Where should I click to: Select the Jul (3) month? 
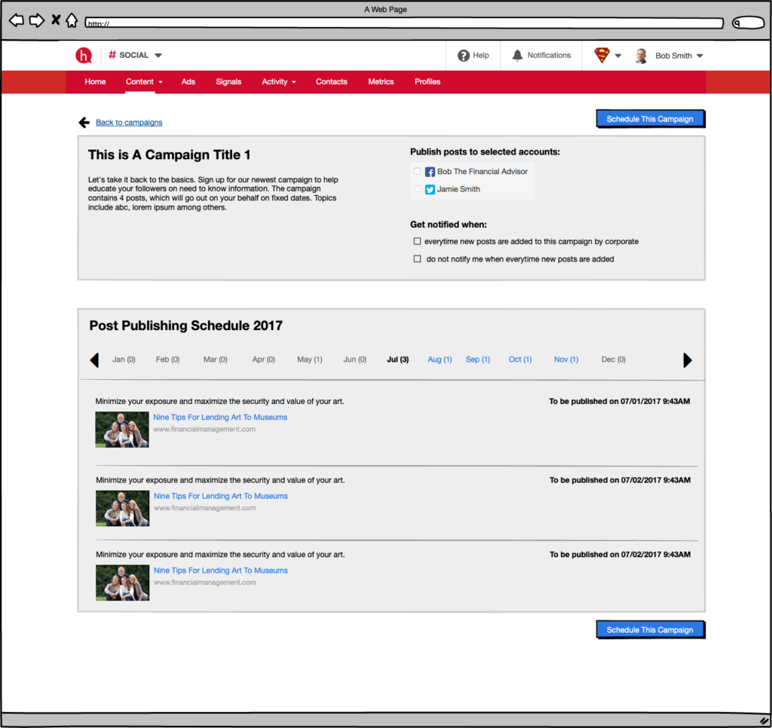[x=398, y=359]
